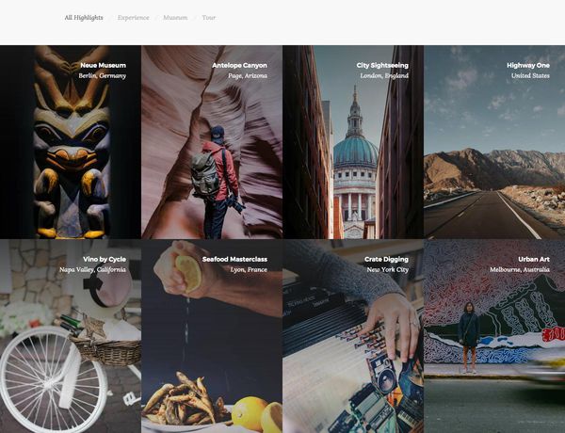
Task: Click the Vino by Cycle title
Action: (104, 259)
